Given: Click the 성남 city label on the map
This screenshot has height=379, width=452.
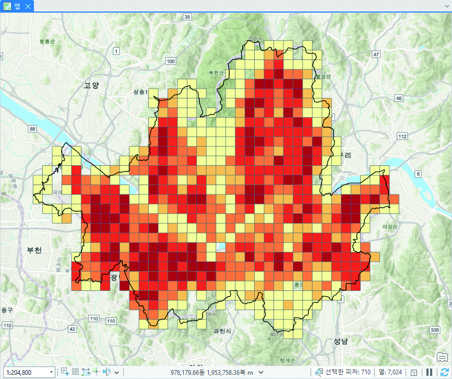Looking at the screenshot, I should tap(340, 341).
